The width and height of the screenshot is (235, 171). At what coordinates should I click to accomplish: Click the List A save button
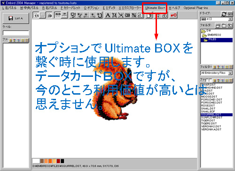click(x=16, y=18)
